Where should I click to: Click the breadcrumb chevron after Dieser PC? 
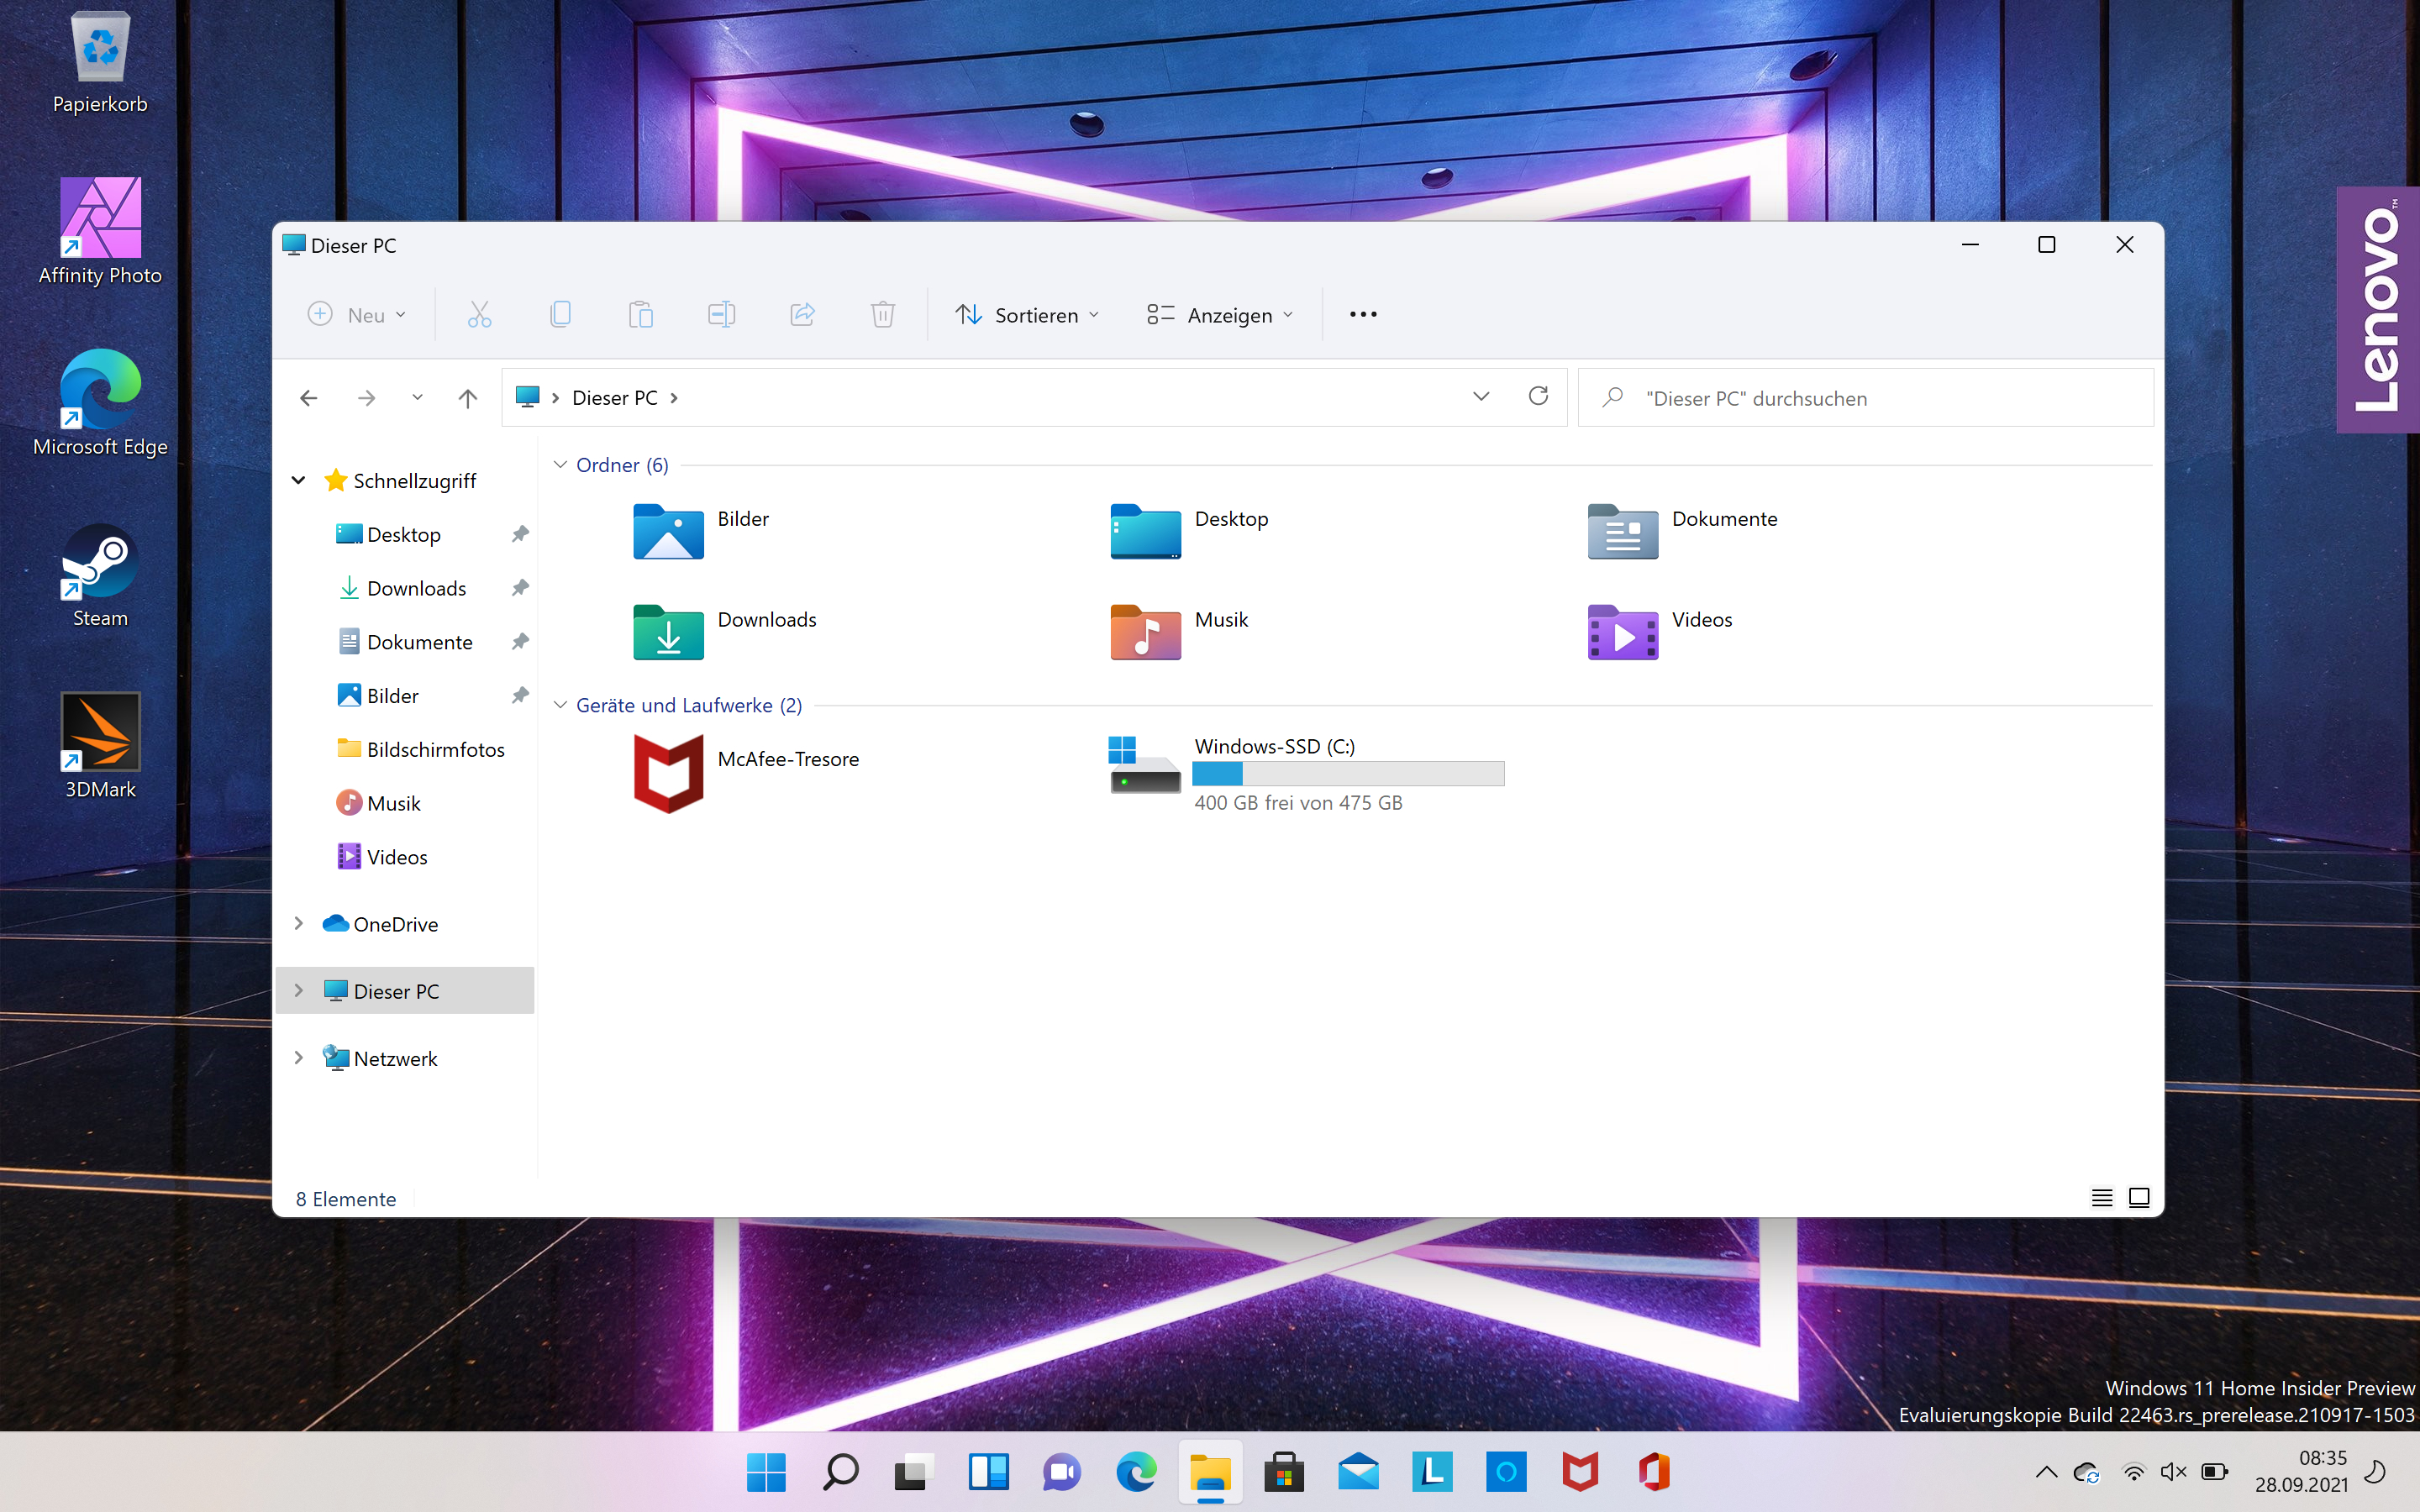(x=674, y=398)
